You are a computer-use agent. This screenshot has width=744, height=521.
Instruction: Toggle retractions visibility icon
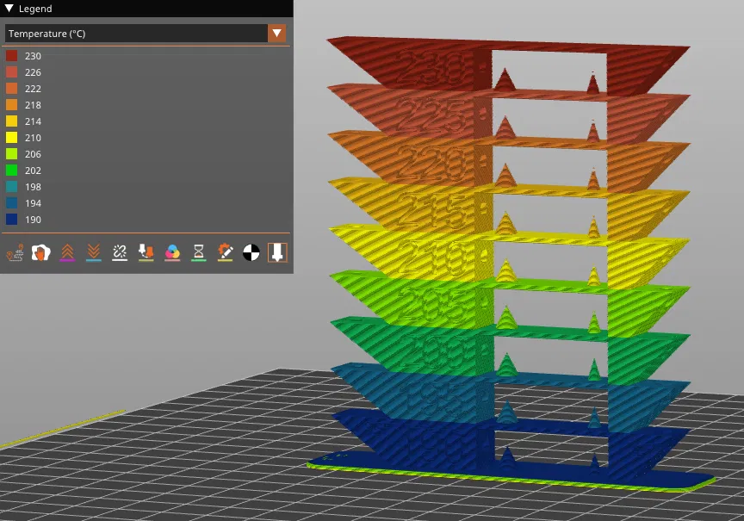(x=67, y=252)
